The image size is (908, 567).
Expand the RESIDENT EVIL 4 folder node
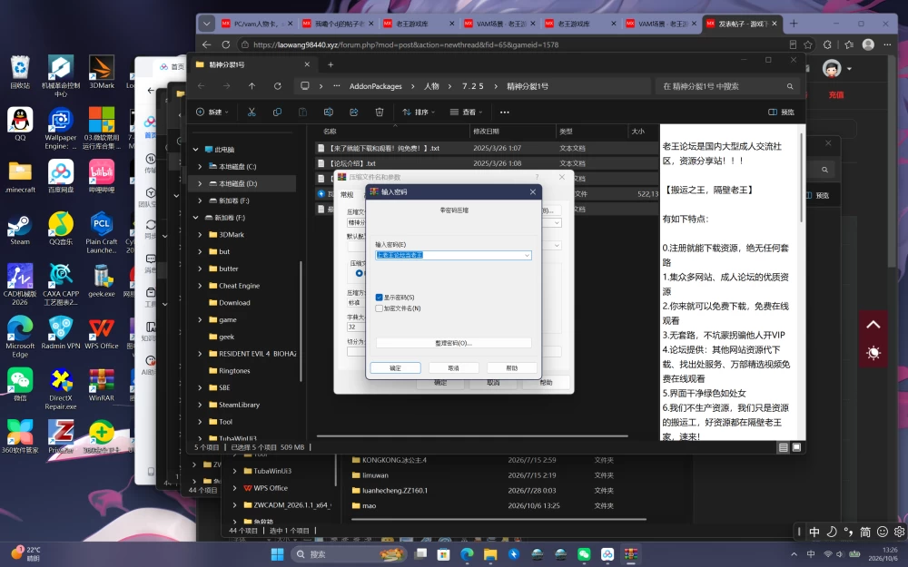(x=201, y=354)
